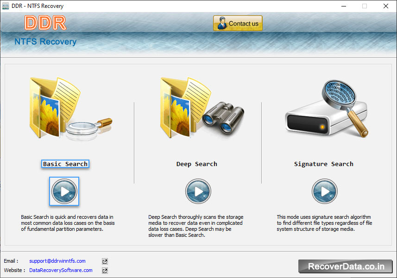Click the Signature Search description paragraph
The height and width of the screenshot is (278, 397).
point(324,223)
